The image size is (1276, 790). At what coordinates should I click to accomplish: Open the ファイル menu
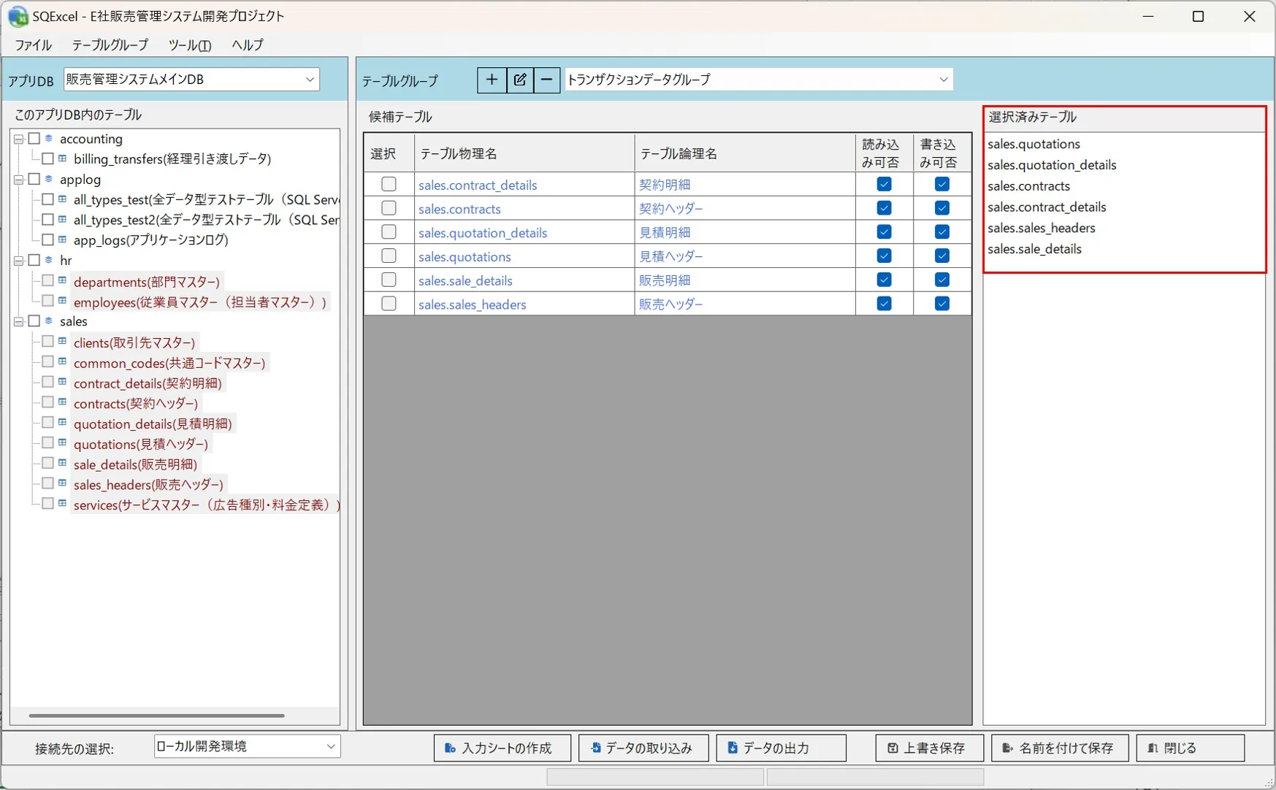34,45
